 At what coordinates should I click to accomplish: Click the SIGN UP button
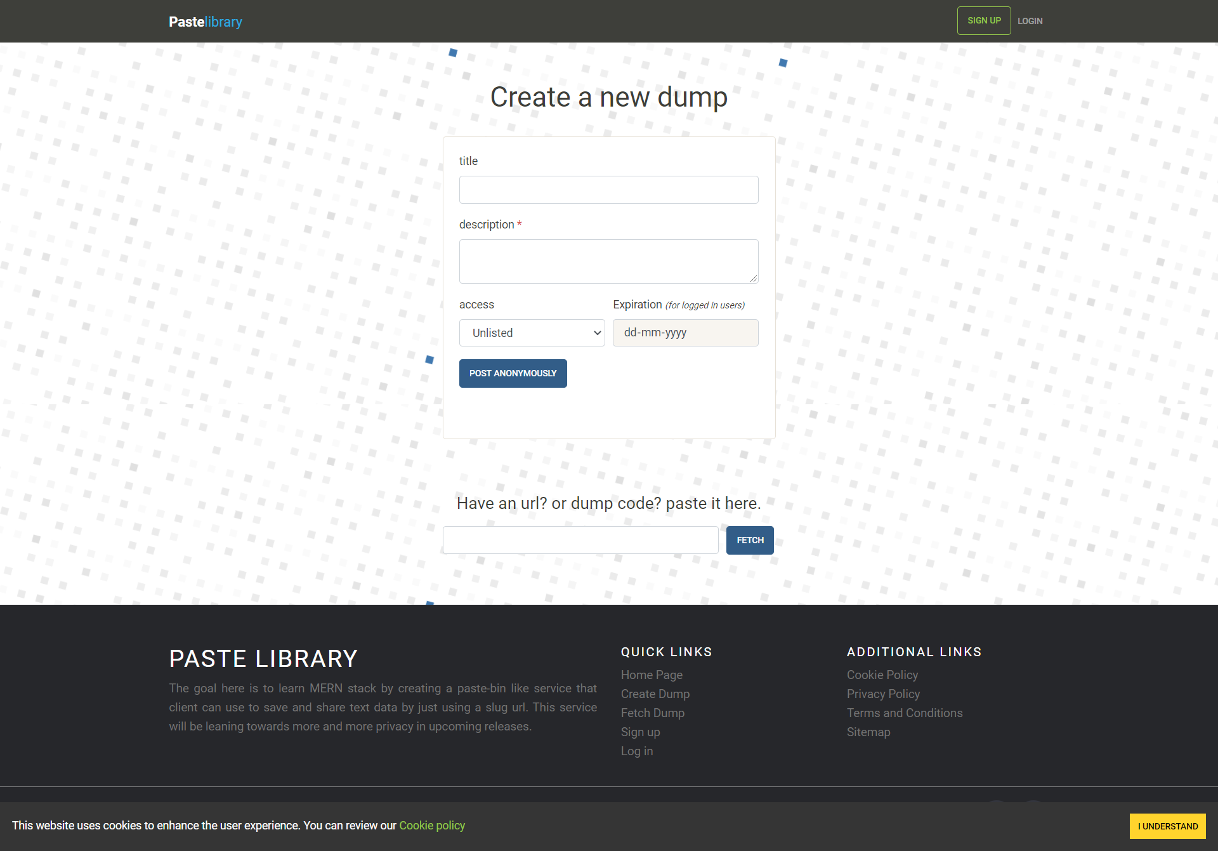click(983, 20)
